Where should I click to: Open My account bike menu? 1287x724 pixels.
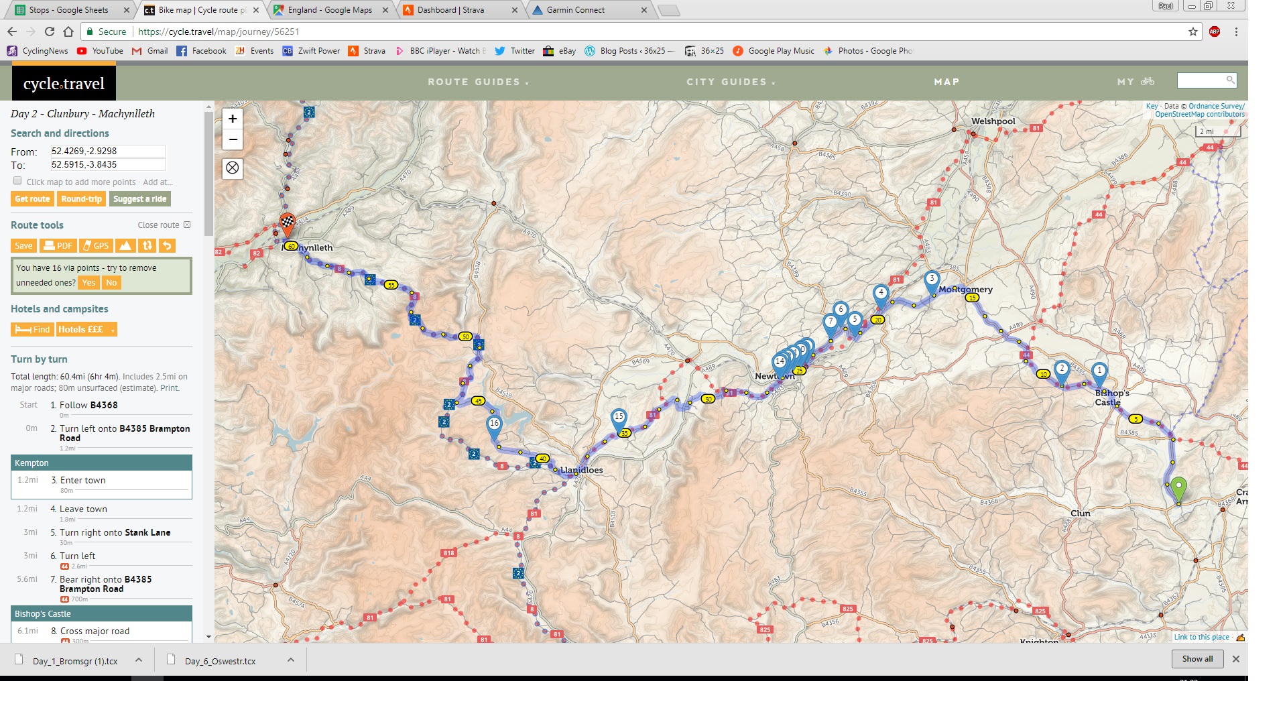(x=1136, y=82)
